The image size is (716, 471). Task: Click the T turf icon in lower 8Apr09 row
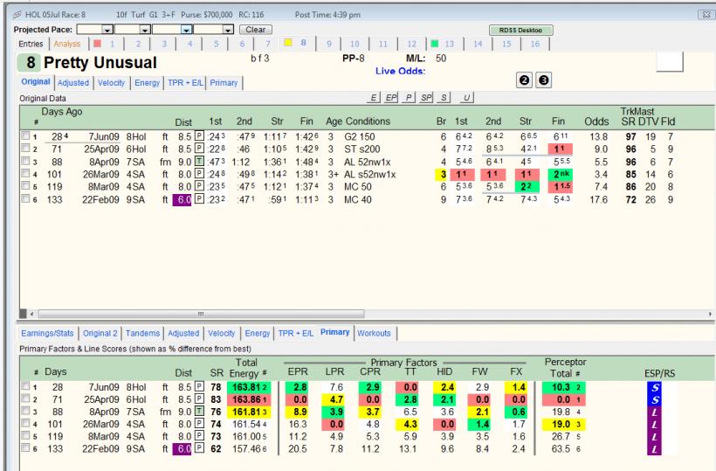click(x=199, y=412)
